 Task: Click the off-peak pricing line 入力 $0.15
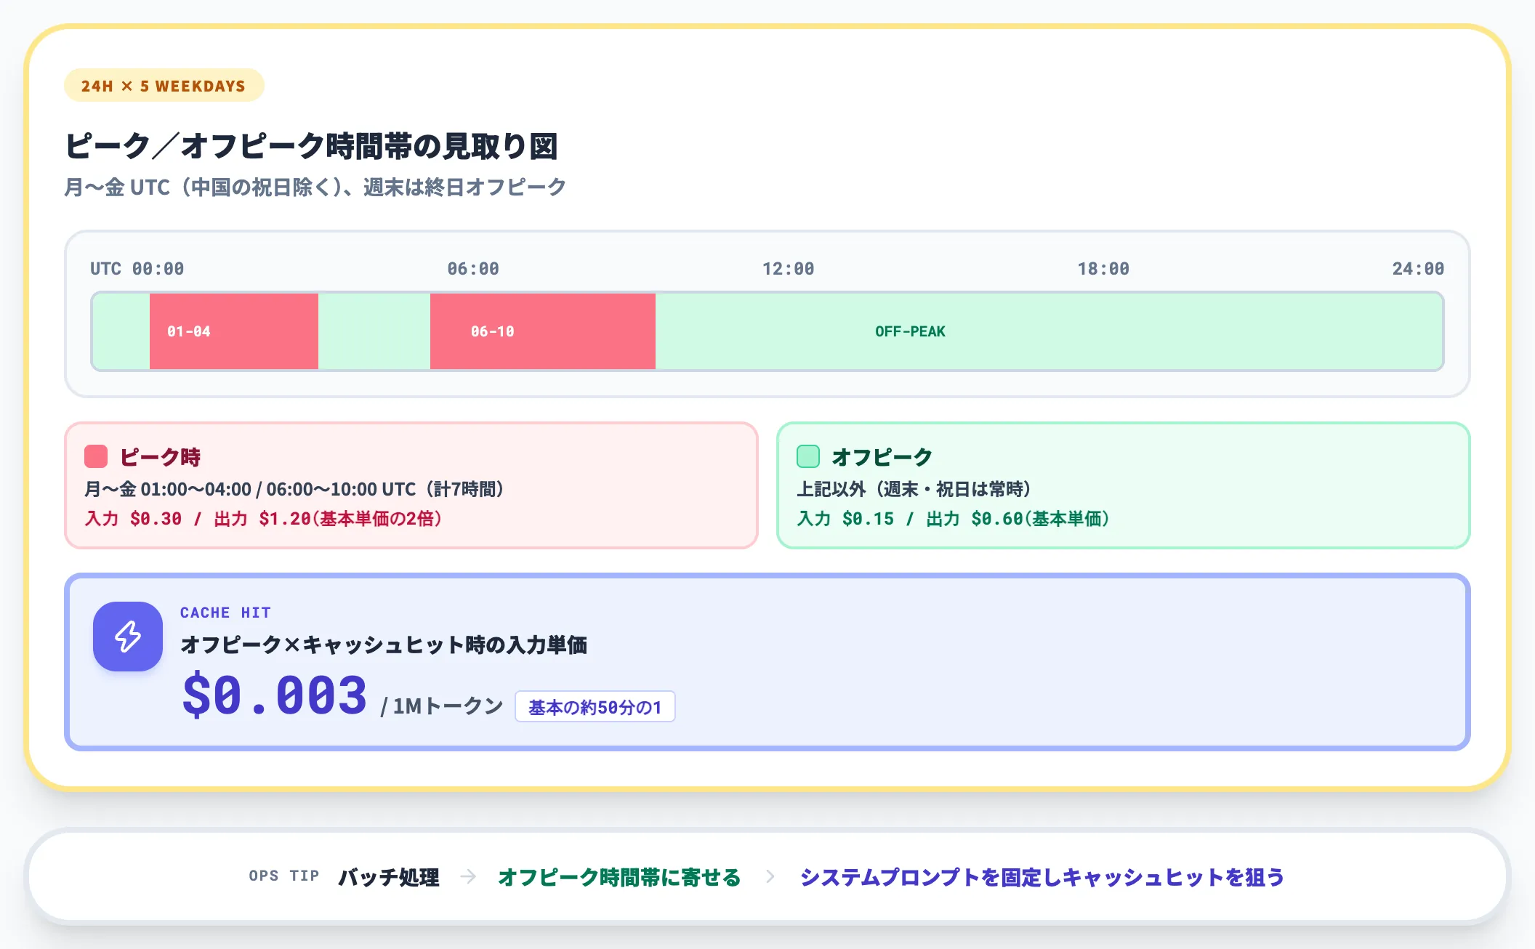coord(953,518)
